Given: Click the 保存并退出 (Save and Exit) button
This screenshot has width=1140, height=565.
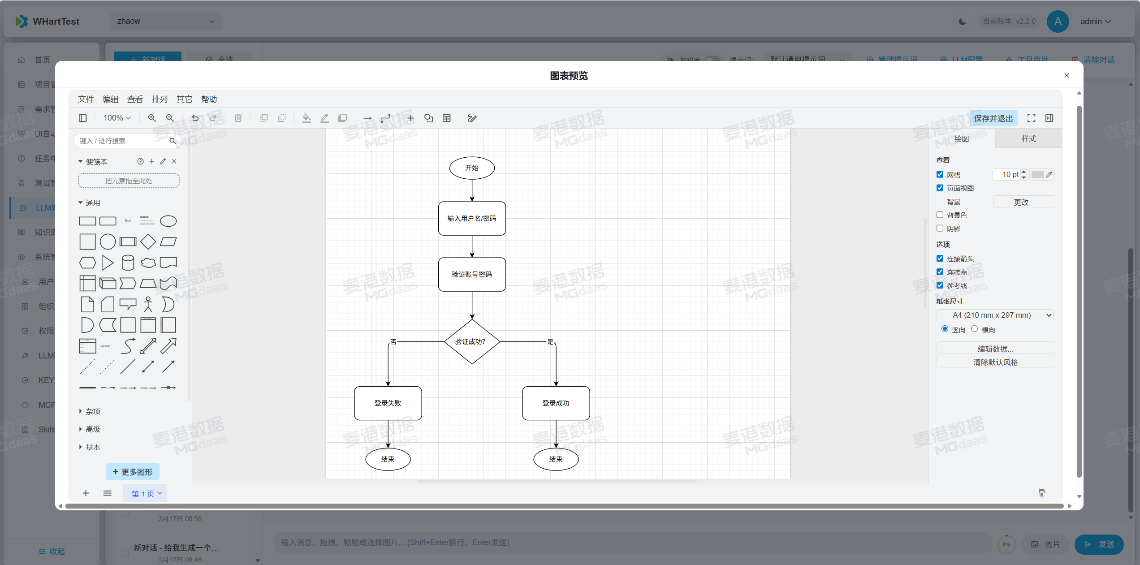Looking at the screenshot, I should tap(993, 118).
